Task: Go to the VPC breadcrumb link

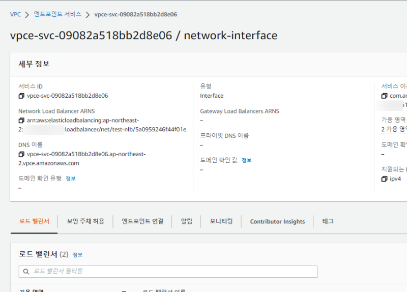Action: point(15,15)
